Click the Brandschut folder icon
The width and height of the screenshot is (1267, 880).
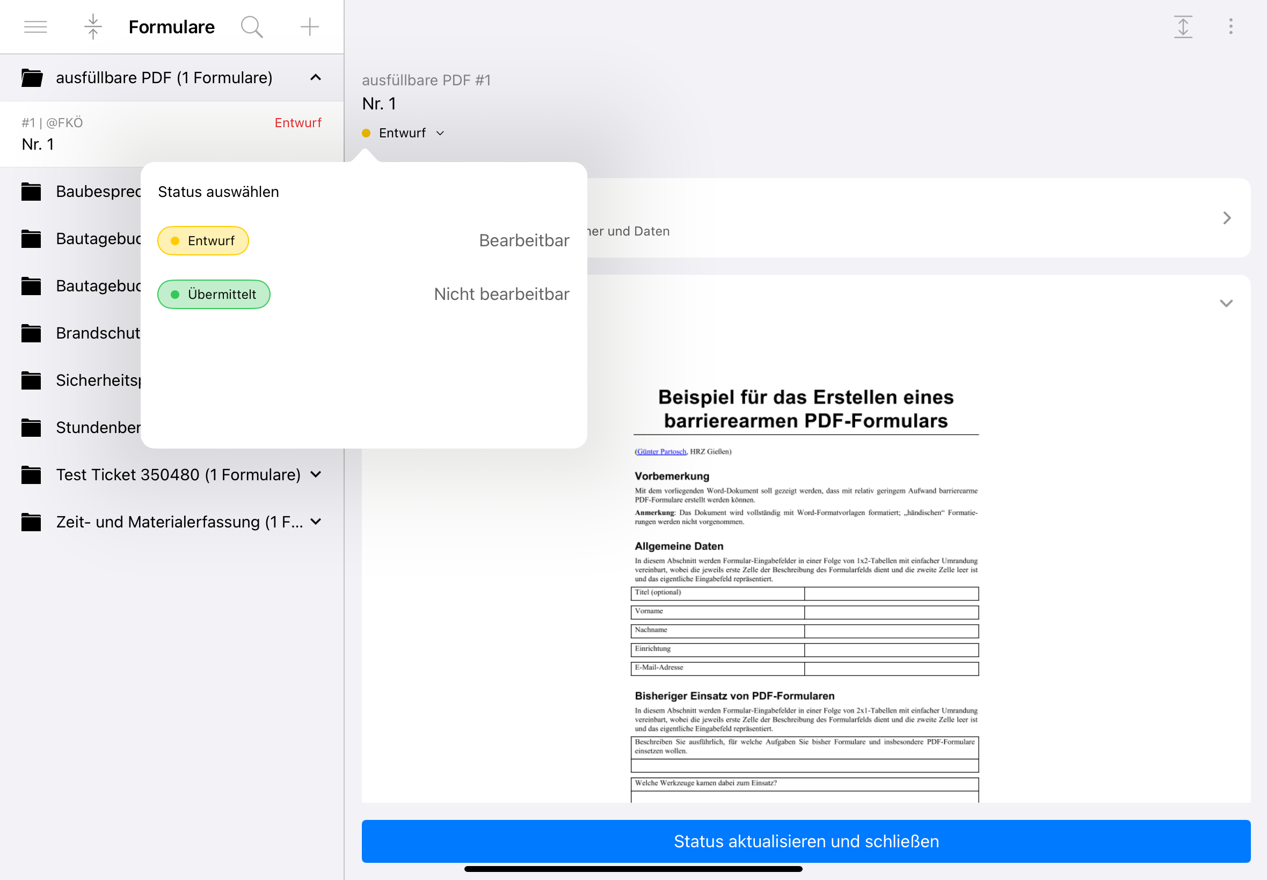(32, 333)
